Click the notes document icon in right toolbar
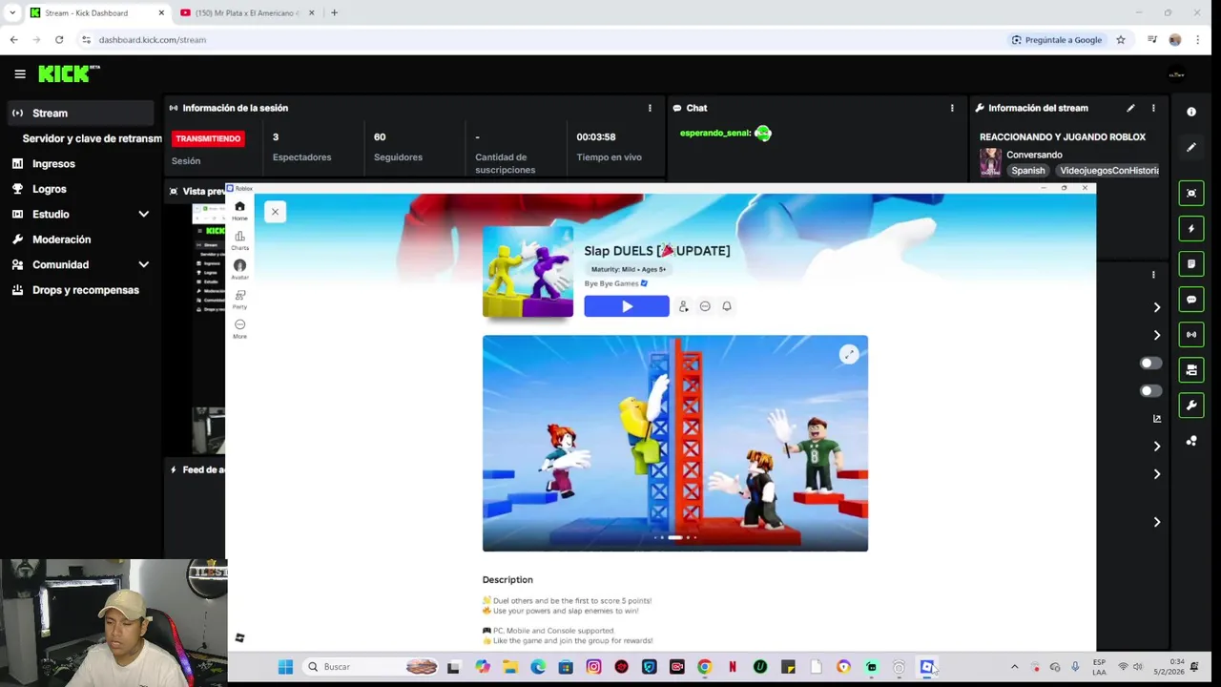Viewport: 1221px width, 687px height. 1190,264
